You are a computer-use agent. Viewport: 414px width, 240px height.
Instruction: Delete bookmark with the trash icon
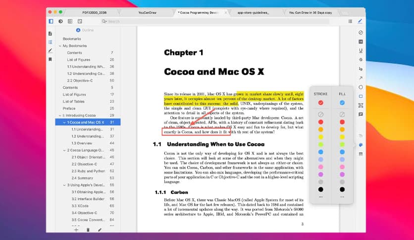pyautogui.click(x=88, y=230)
